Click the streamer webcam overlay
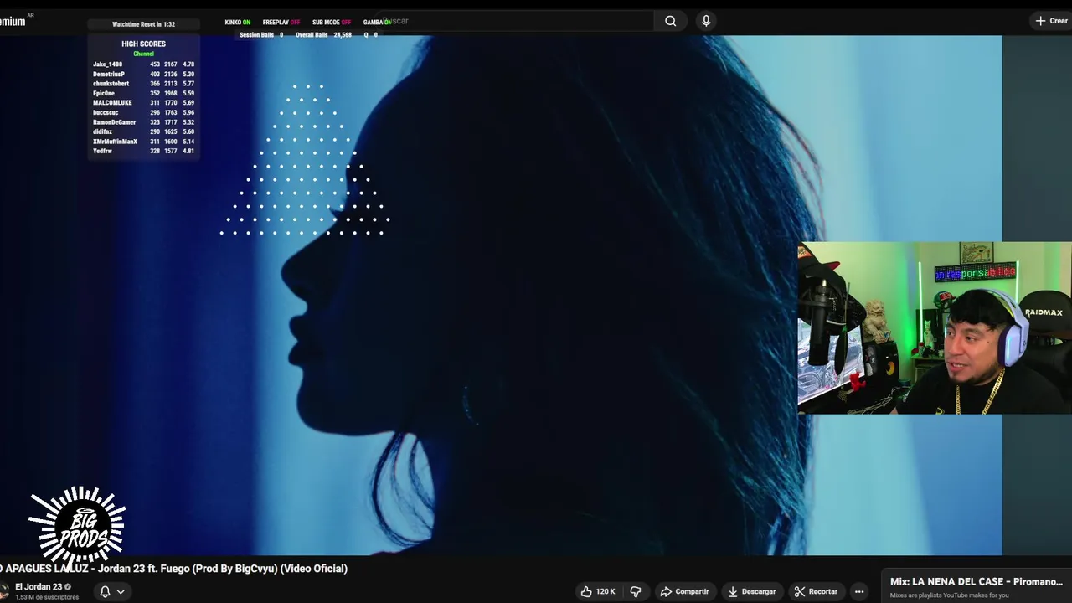Image resolution: width=1072 pixels, height=603 pixels. (x=935, y=328)
